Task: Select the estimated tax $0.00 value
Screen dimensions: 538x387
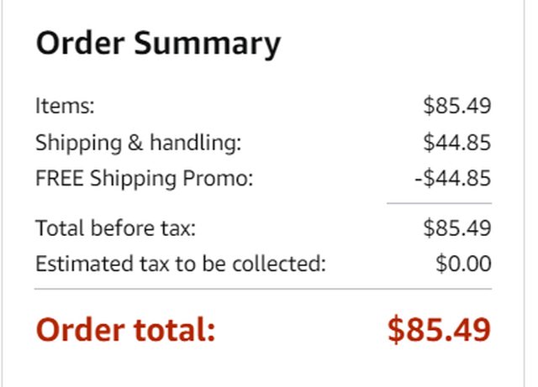Action: [x=463, y=264]
